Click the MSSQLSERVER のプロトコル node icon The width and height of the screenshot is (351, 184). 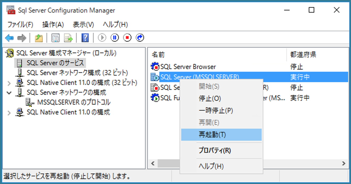tap(30, 103)
